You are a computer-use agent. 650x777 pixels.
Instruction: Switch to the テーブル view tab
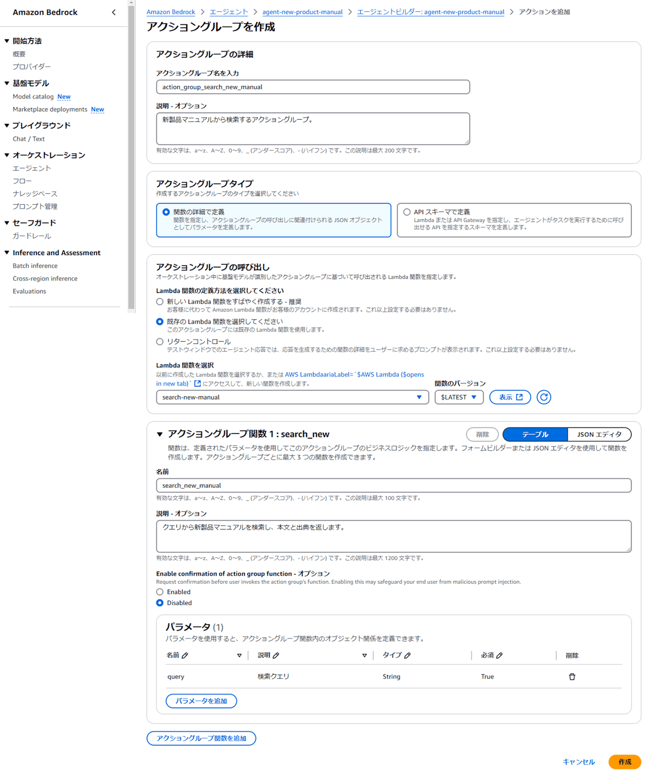click(535, 434)
